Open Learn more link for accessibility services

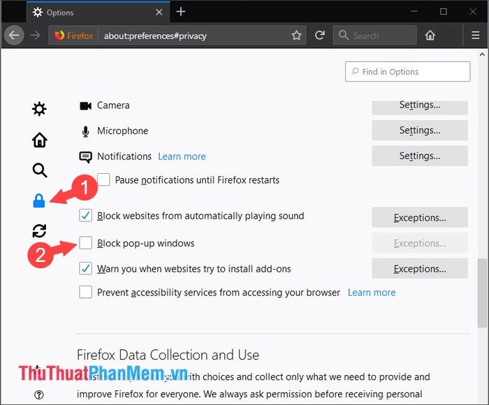pyautogui.click(x=372, y=293)
